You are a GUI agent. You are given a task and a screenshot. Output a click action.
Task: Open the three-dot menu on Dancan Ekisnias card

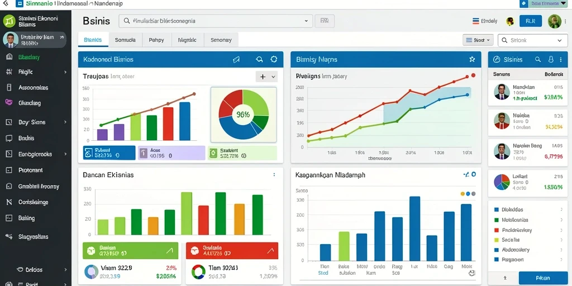[274, 175]
